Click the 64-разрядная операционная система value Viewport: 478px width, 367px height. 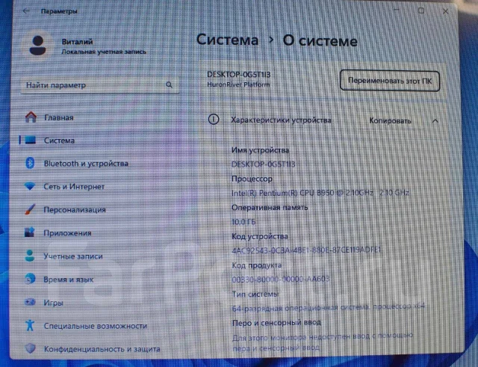pos(329,307)
